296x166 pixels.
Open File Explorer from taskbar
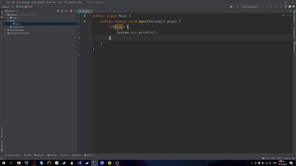click(19, 163)
